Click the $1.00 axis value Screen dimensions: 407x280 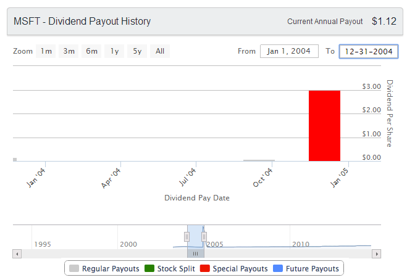(371, 134)
